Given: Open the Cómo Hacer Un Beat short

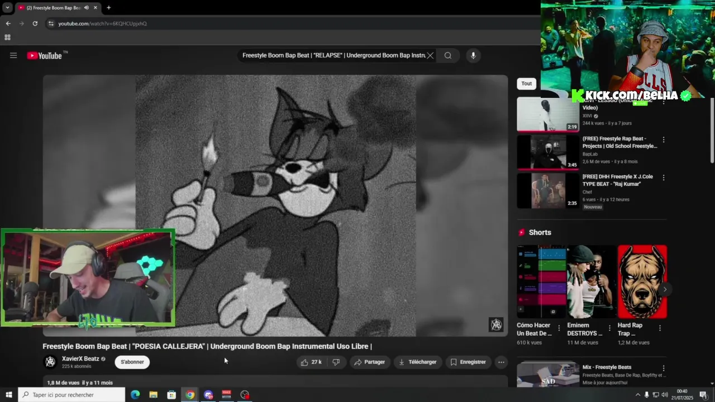Looking at the screenshot, I should [x=541, y=281].
